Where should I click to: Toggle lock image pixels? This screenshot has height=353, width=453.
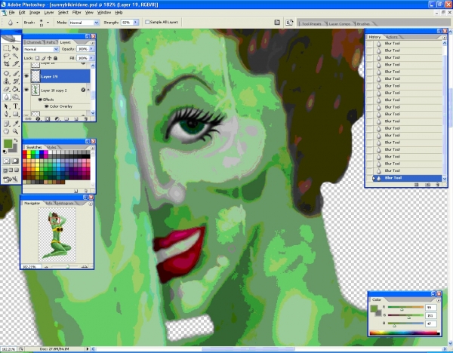[x=43, y=58]
